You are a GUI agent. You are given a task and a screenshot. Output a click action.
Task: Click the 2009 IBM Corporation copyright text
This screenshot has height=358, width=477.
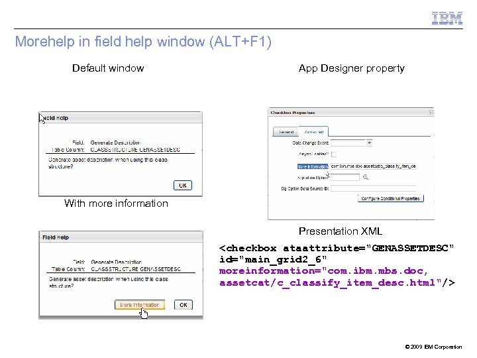click(433, 347)
